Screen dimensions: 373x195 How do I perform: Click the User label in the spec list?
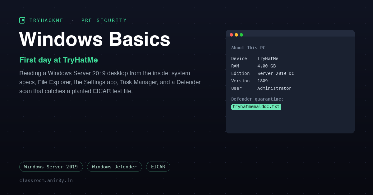237,88
